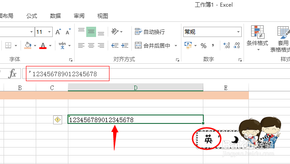
Task: Click the yellow error warning icon
Action: pyautogui.click(x=58, y=120)
